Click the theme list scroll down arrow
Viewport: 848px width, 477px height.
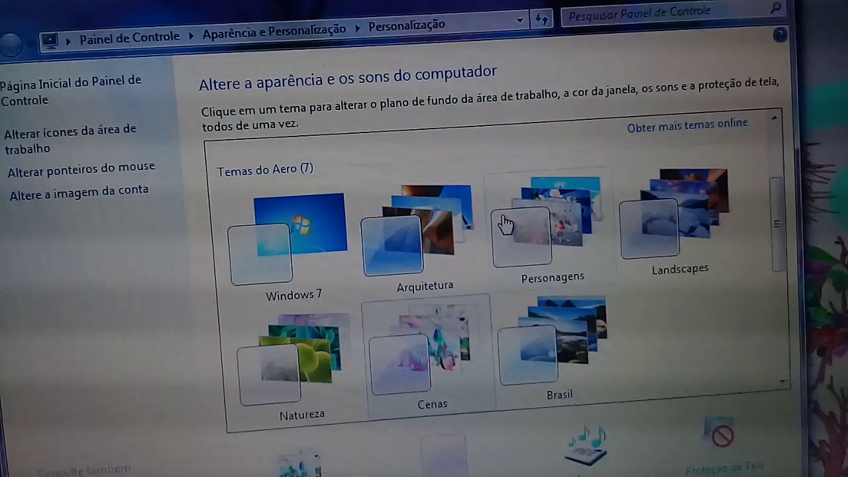pos(782,382)
